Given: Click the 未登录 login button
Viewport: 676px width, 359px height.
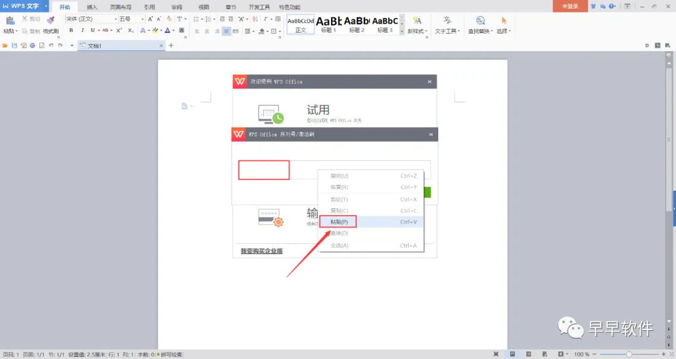Looking at the screenshot, I should click(570, 6).
